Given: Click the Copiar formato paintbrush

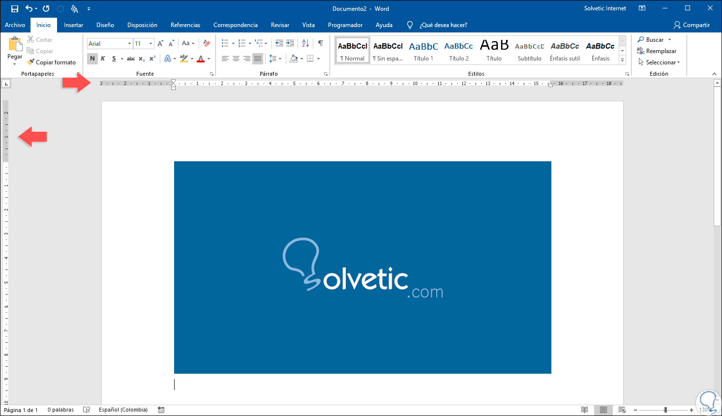Looking at the screenshot, I should point(30,62).
